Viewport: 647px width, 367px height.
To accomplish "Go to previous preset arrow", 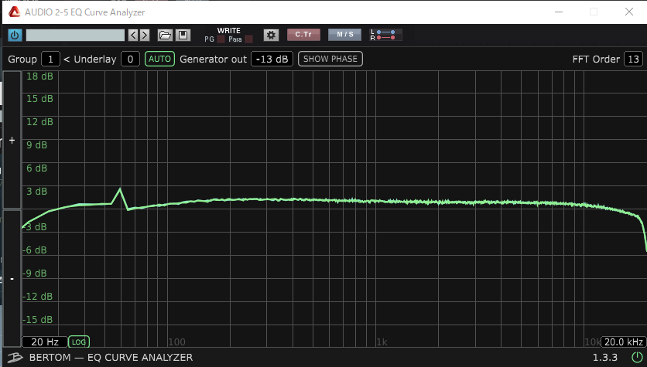I will pyautogui.click(x=133, y=35).
